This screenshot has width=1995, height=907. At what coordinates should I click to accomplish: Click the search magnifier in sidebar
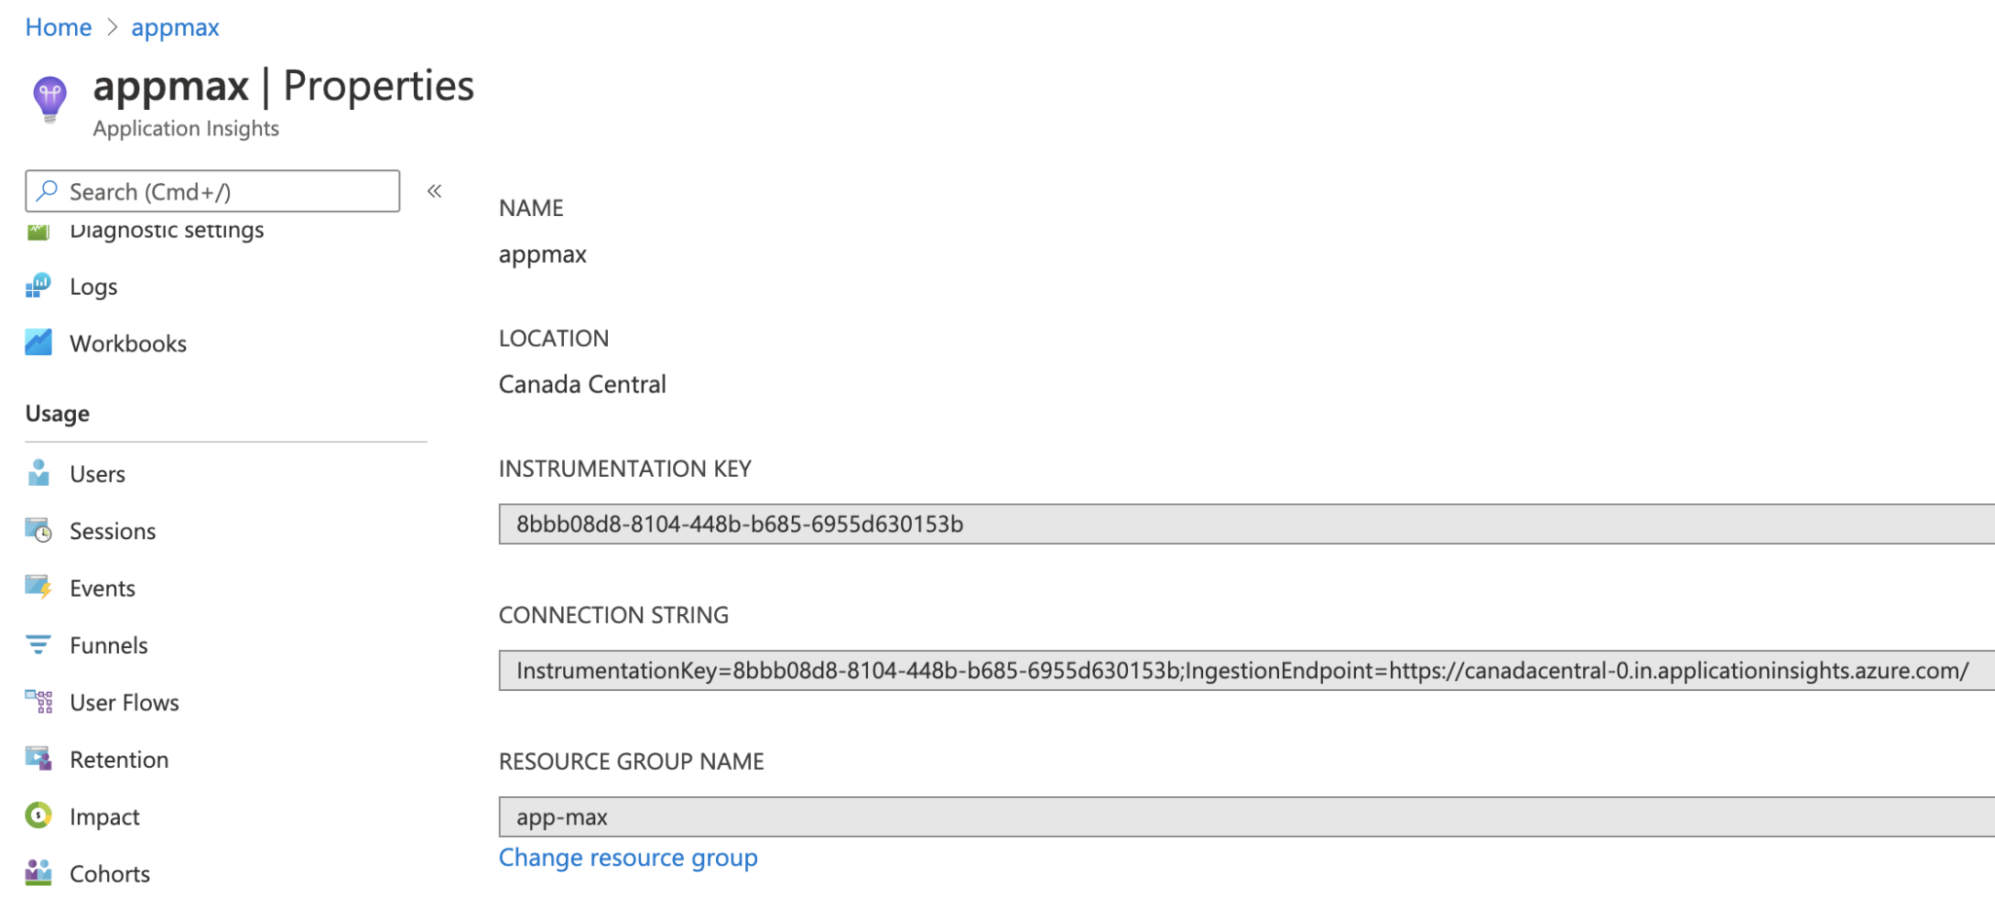click(x=46, y=191)
